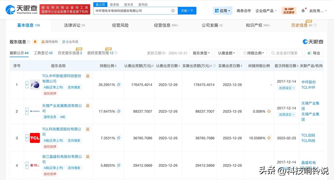Click pie chart icon beside 17.6475%

click(x=119, y=111)
